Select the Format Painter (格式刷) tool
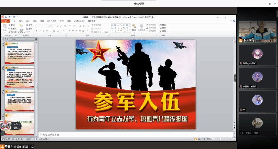Screen dimensions: 278x149 pos(12,32)
